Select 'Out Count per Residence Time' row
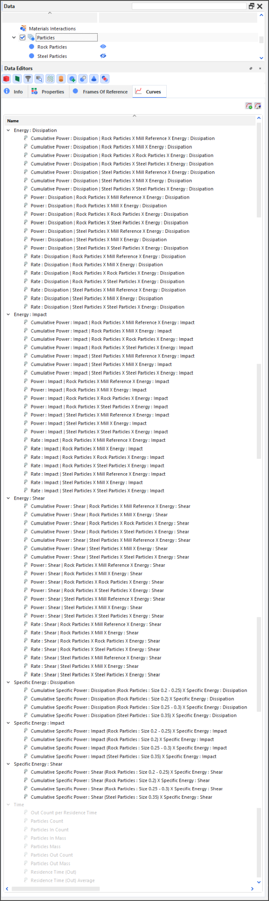269x901 pixels. coord(64,812)
